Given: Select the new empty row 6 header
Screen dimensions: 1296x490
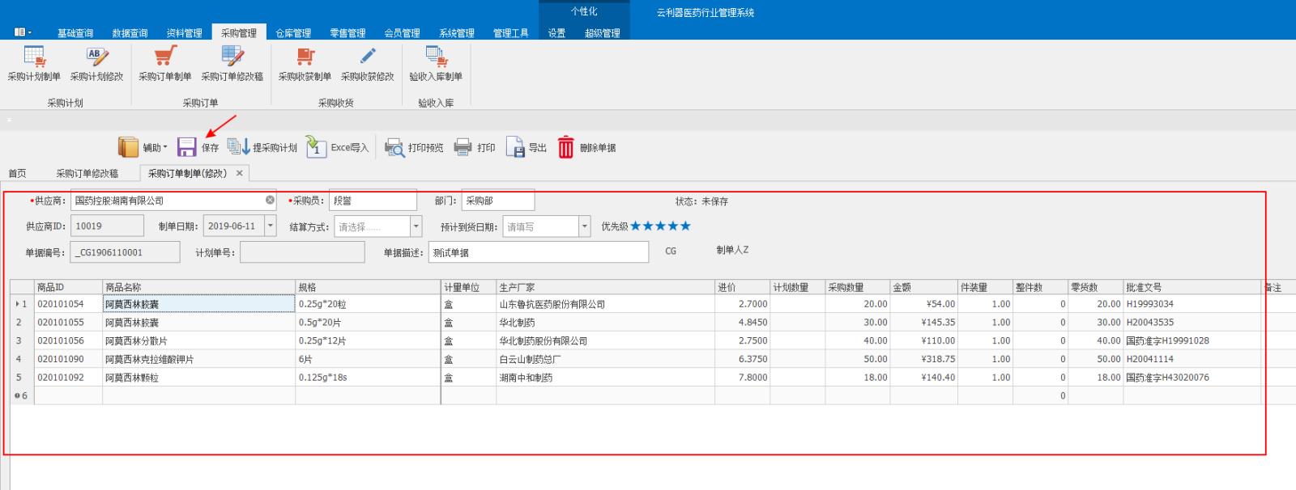Looking at the screenshot, I should 22,395.
